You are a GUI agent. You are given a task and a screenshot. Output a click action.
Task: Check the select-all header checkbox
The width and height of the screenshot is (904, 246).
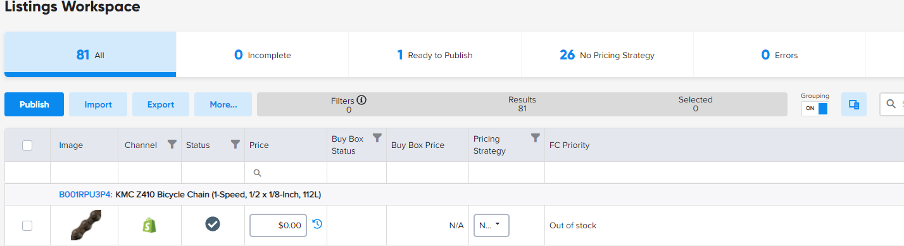coord(27,145)
